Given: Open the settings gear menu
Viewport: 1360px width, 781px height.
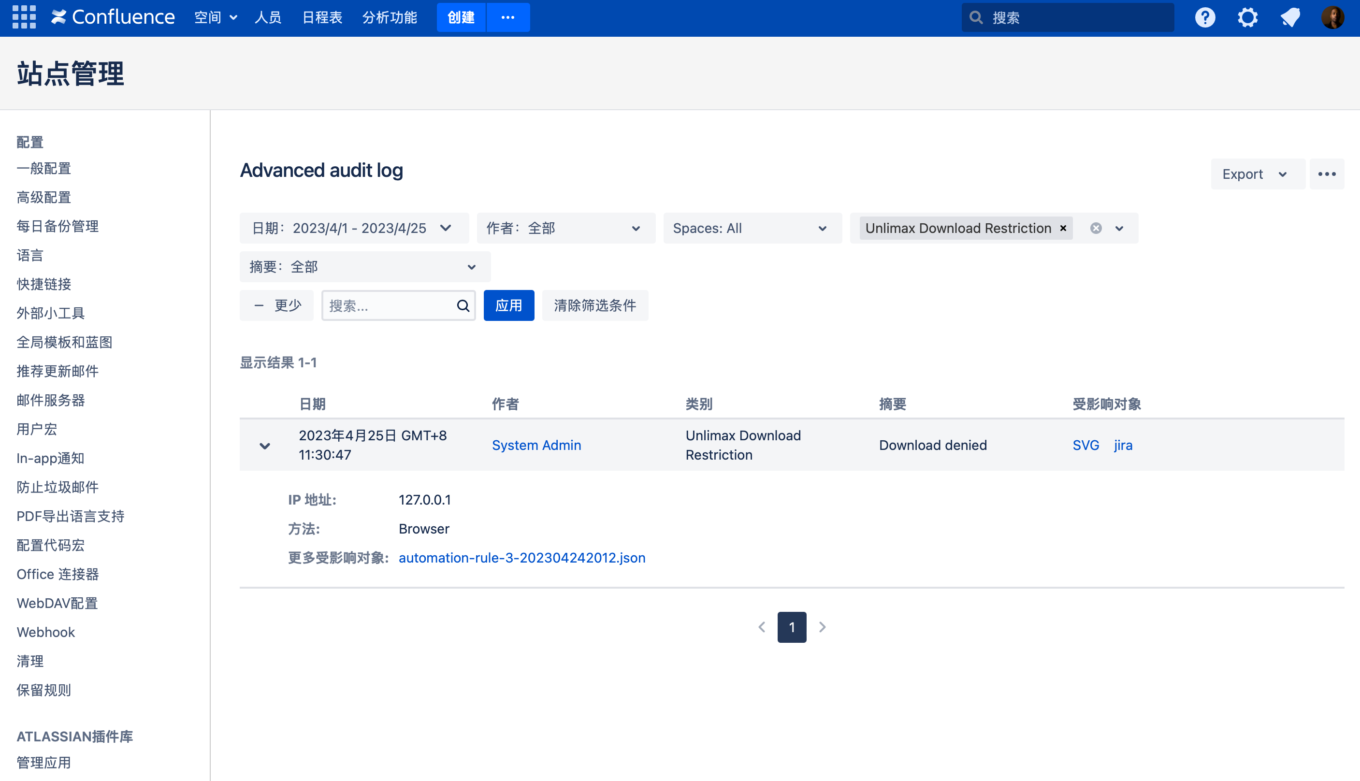Looking at the screenshot, I should click(1247, 17).
